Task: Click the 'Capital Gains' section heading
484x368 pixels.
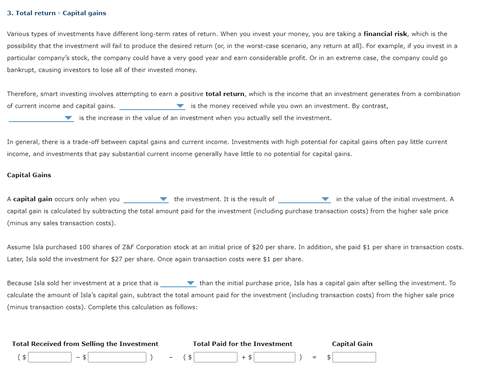Action: pos(29,175)
